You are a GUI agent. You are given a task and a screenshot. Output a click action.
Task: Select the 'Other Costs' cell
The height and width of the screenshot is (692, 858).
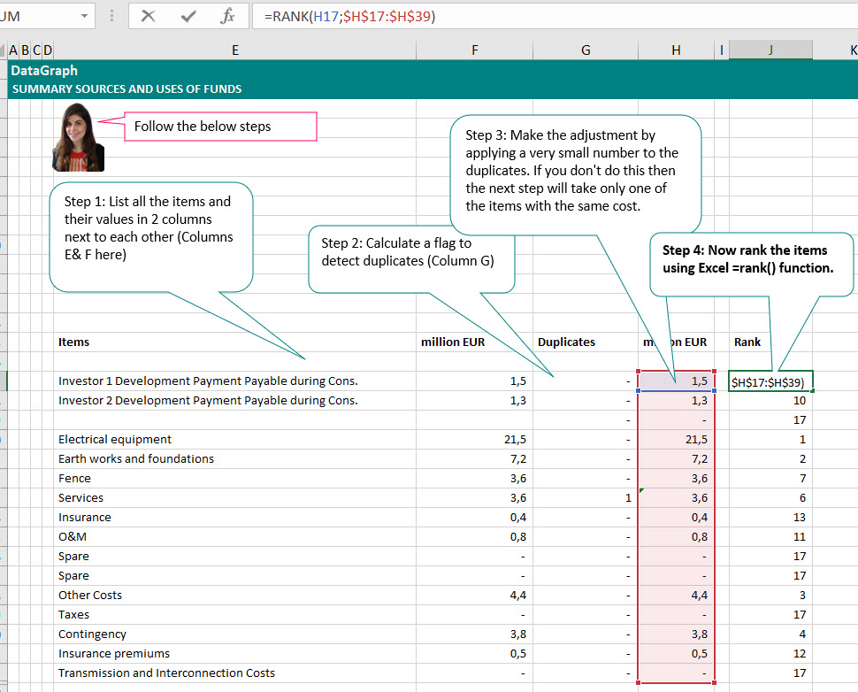click(x=234, y=595)
